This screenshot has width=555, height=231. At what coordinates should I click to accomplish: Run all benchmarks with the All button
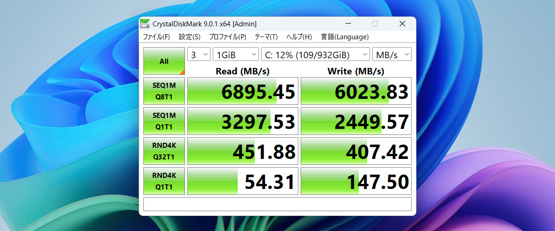[164, 61]
